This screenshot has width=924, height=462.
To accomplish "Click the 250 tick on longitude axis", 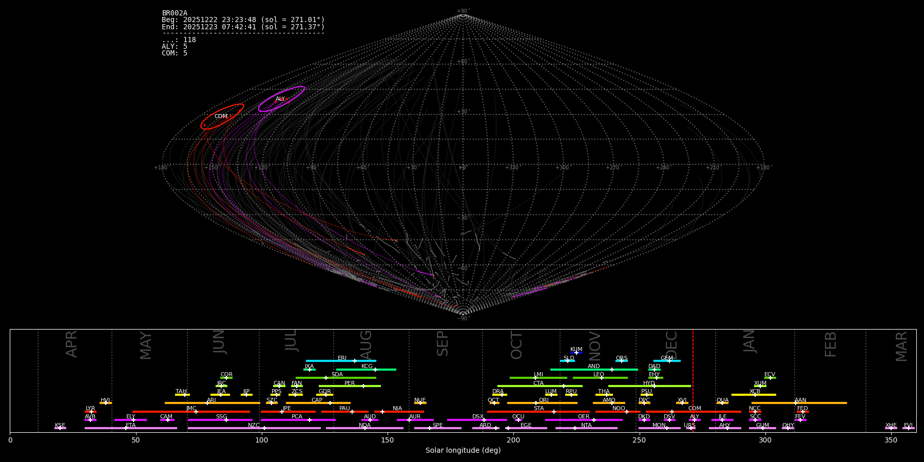I will [639, 440].
